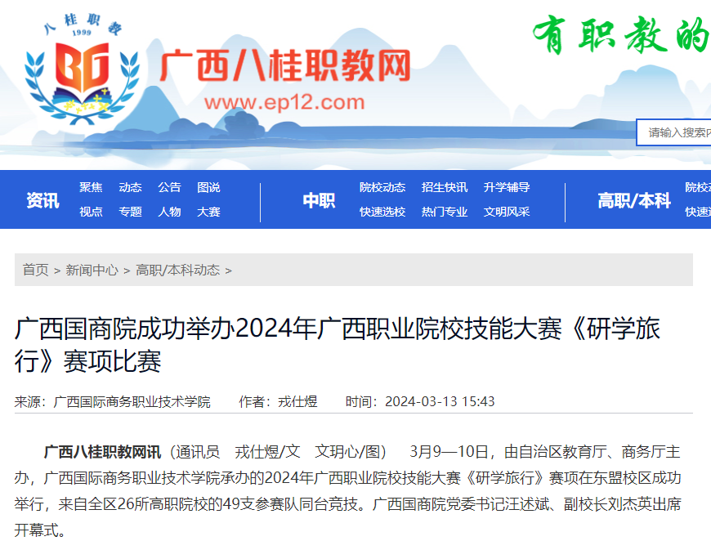711x550 pixels.
Task: Focus the search input field
Action: (677, 132)
